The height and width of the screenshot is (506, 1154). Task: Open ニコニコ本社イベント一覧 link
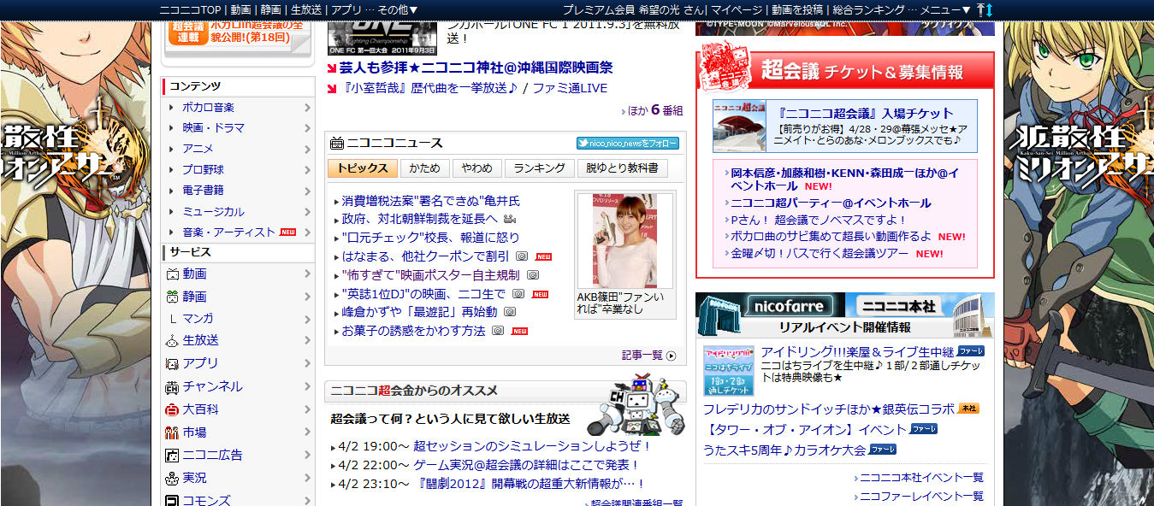point(921,478)
